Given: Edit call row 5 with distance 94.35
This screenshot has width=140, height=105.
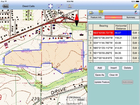Looking at the screenshot, I should click(135, 53).
